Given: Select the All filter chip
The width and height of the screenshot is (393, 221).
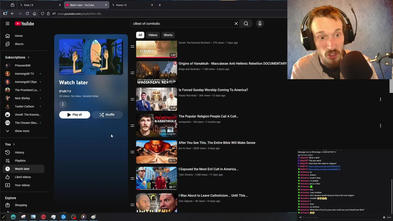Looking at the screenshot, I should pyautogui.click(x=140, y=35).
